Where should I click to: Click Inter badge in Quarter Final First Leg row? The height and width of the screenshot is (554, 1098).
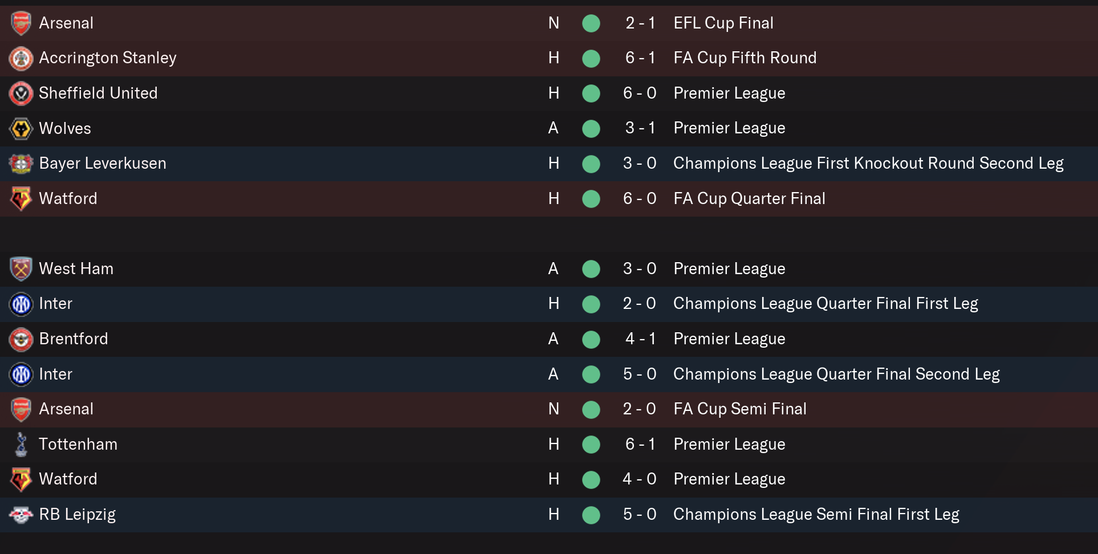click(21, 304)
